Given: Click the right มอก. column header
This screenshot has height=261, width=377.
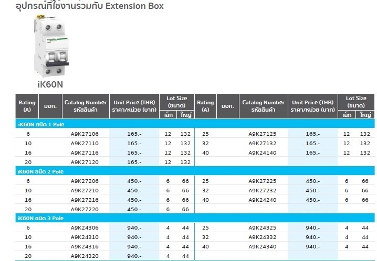Looking at the screenshot, I should coord(228,106).
